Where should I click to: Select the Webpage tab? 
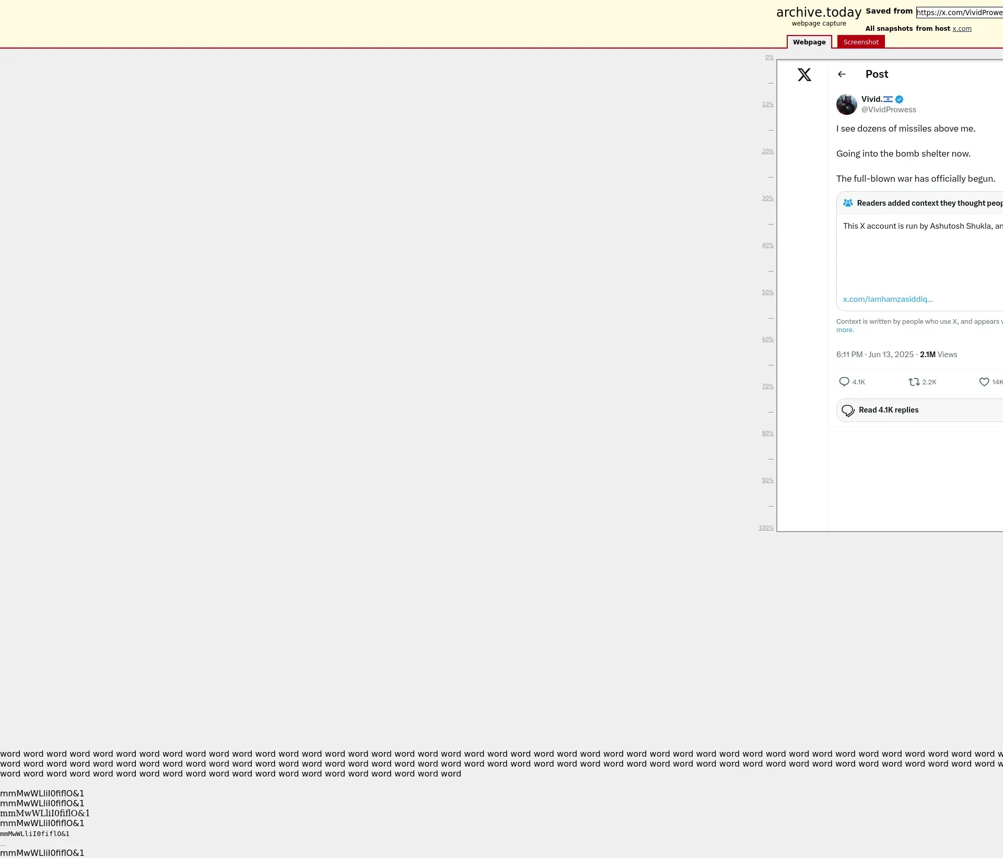click(809, 42)
